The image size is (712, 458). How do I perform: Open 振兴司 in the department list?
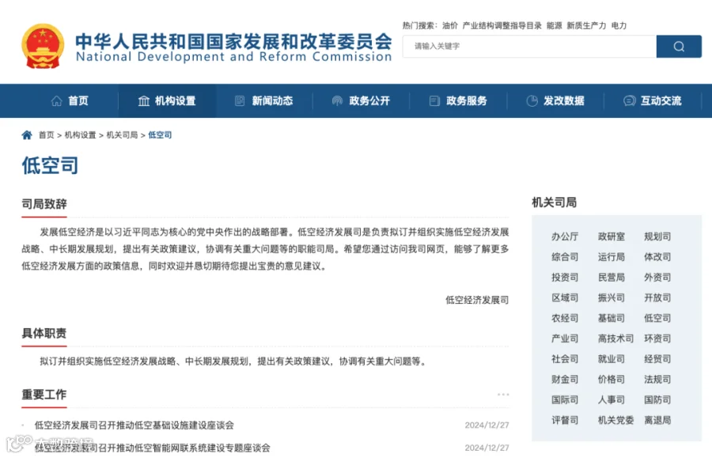(x=612, y=297)
